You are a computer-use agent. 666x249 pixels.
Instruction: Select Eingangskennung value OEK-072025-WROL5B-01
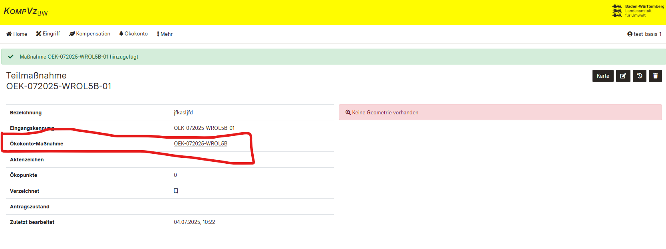(x=204, y=128)
